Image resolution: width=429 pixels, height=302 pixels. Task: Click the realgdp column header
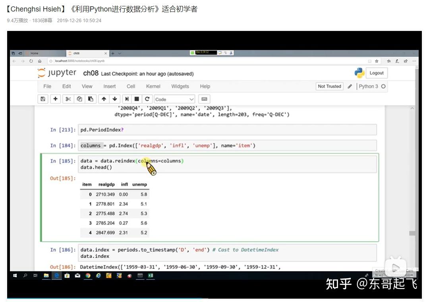pos(106,185)
